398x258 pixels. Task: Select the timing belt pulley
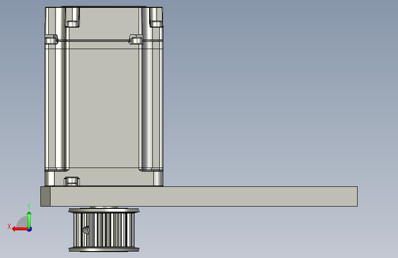coord(104,230)
